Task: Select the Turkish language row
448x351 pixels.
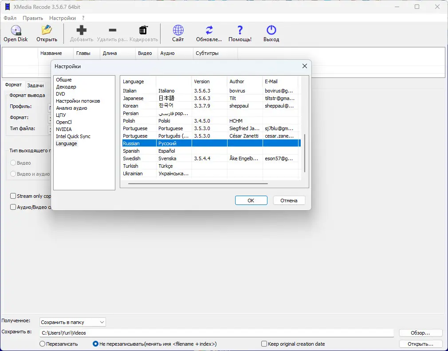Action: (x=211, y=166)
